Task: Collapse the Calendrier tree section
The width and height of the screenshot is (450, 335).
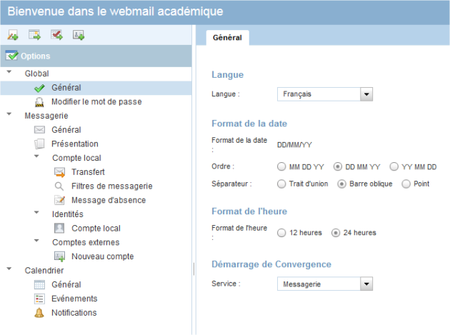Action: coord(9,269)
